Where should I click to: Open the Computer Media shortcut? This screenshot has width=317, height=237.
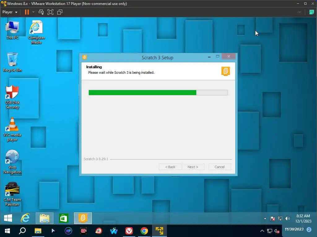click(x=37, y=32)
